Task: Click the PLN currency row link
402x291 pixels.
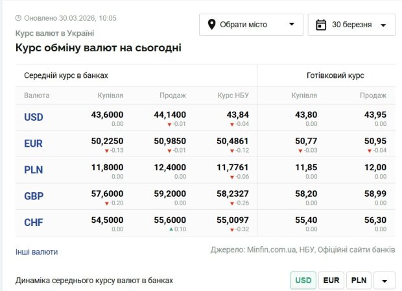Action: (34, 170)
